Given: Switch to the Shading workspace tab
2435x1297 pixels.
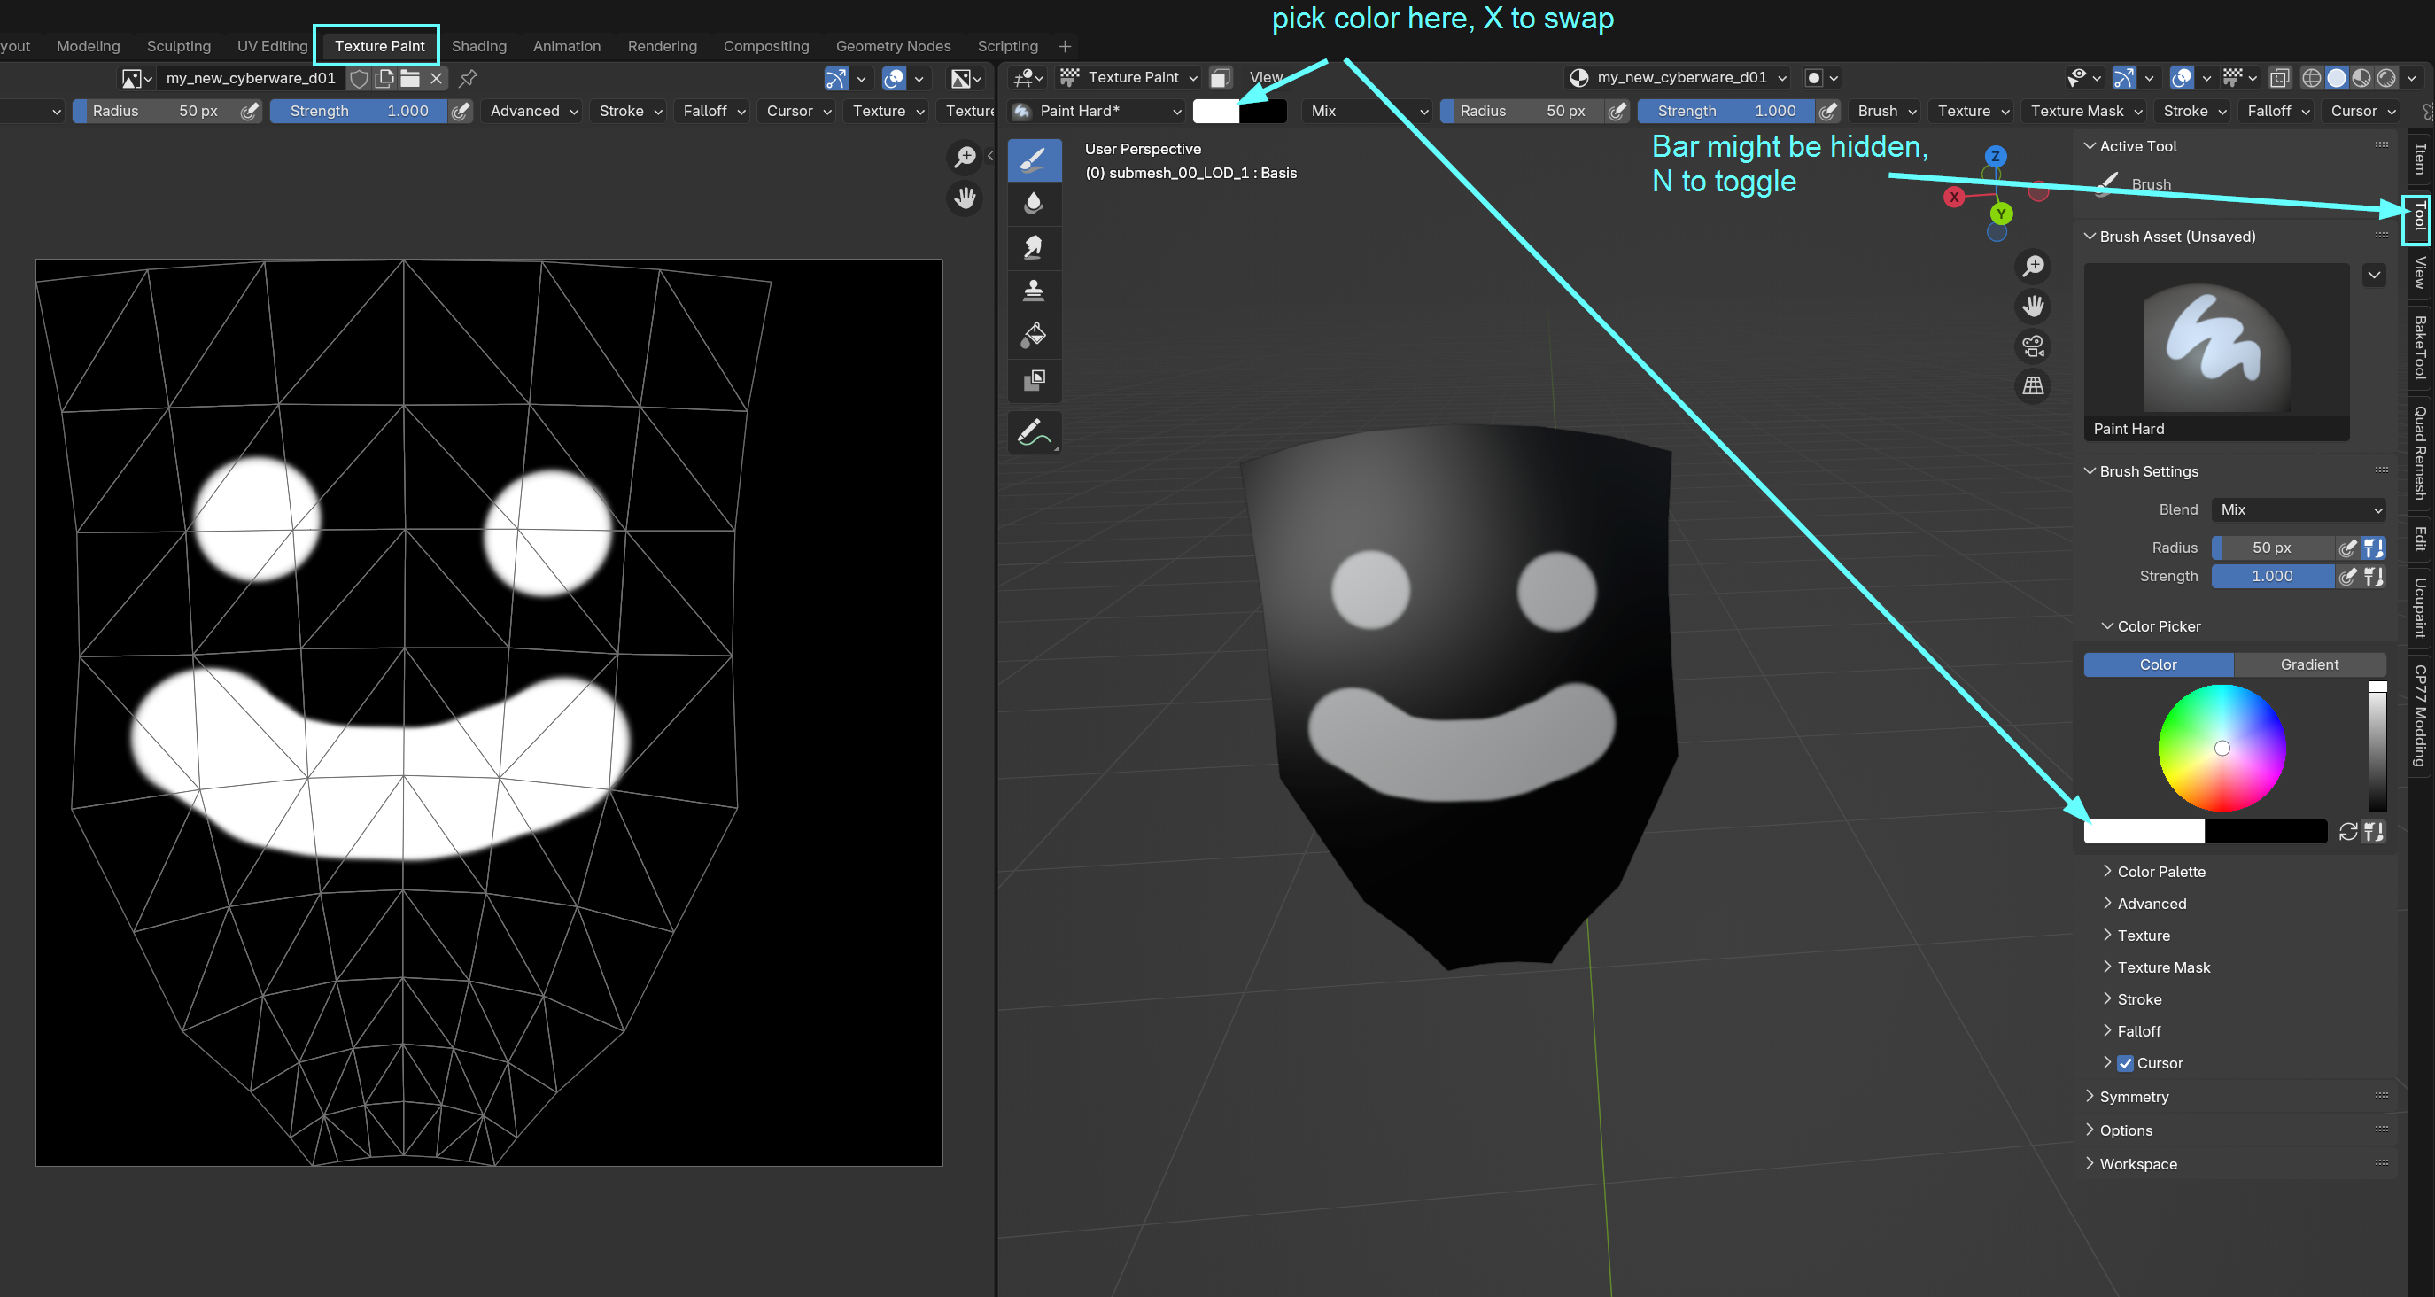Looking at the screenshot, I should (478, 46).
